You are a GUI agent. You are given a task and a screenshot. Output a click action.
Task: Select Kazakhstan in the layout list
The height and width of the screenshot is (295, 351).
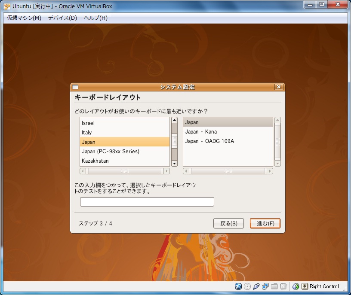(125, 161)
